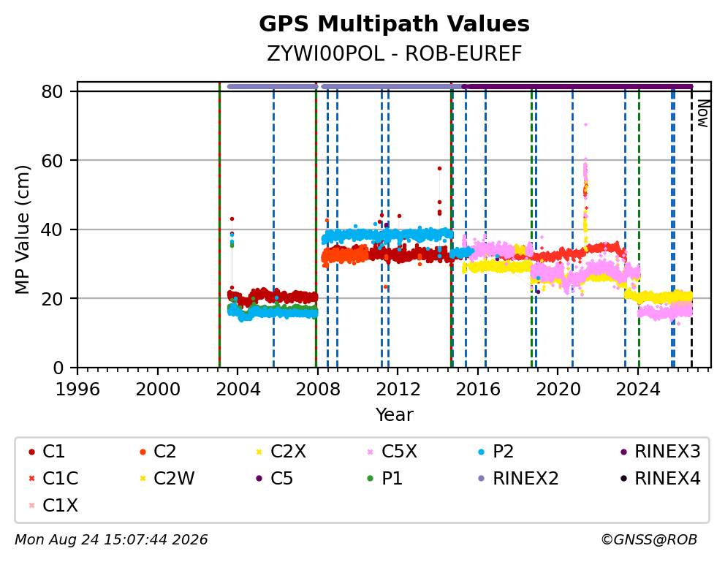Click the y-axis tick label 40
725x562 pixels.
pos(52,229)
